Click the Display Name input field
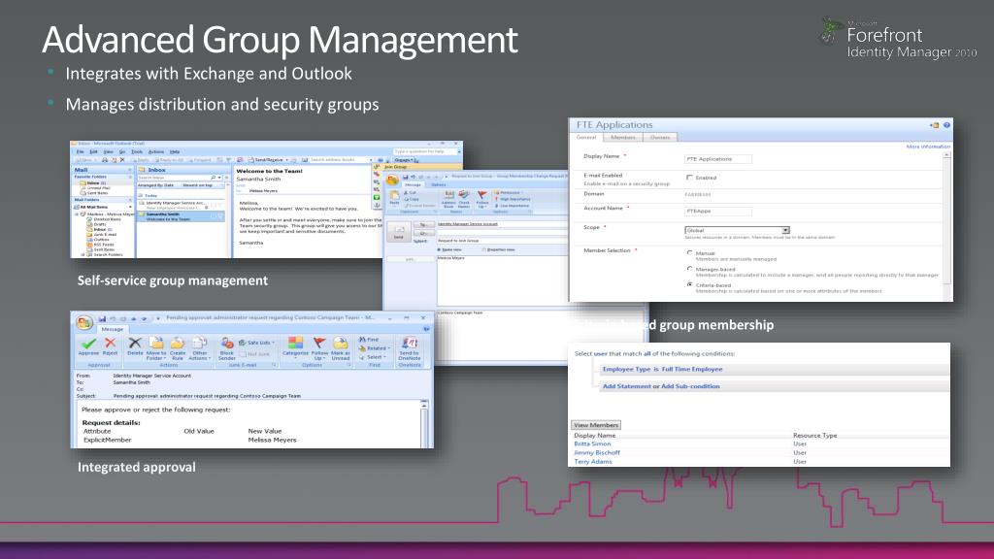Screen dimensions: 994x559 [718, 159]
